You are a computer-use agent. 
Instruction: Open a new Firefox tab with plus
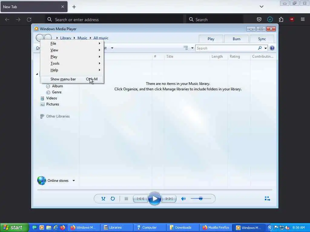[x=74, y=7]
